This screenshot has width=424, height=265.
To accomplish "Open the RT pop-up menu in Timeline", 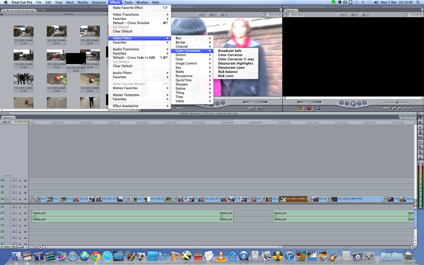I will [6, 122].
